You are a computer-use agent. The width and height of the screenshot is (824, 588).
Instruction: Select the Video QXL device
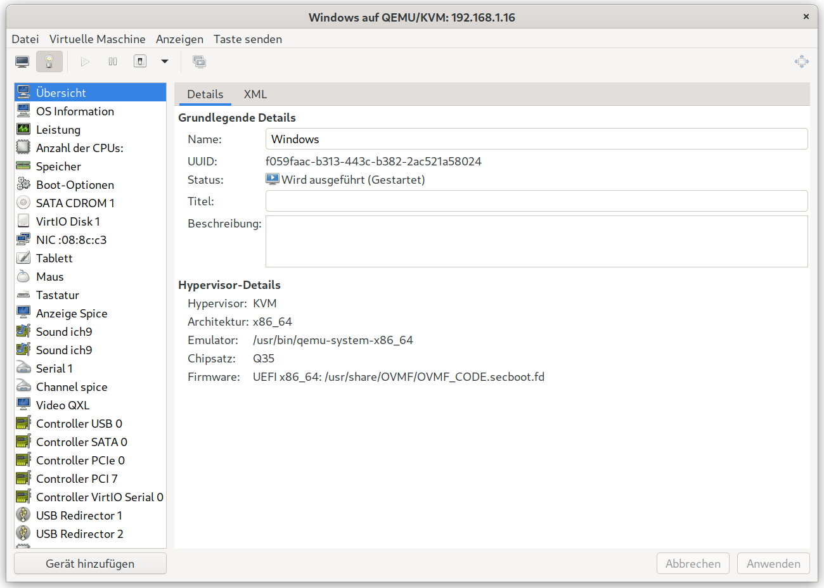63,406
